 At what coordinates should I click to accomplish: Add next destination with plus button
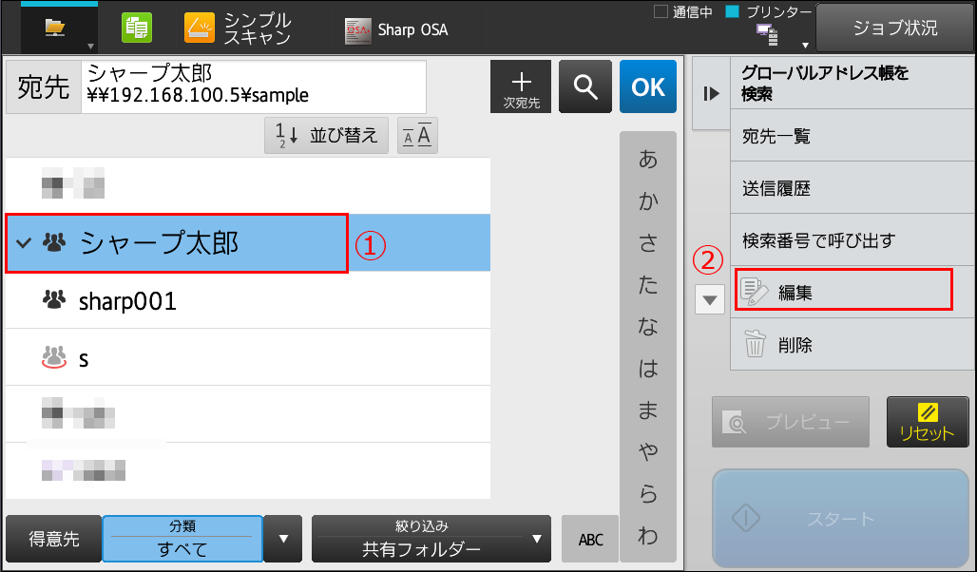[x=521, y=86]
